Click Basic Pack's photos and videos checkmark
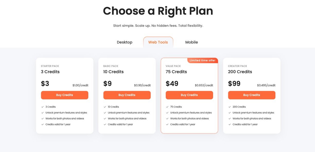The height and width of the screenshot is (152, 315). point(105,119)
